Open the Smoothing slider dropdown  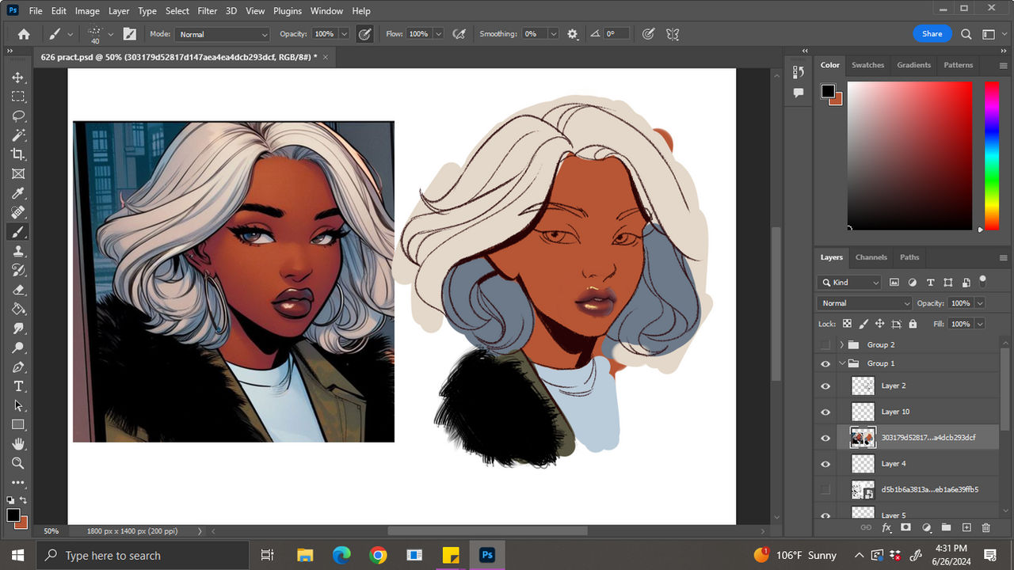(x=553, y=34)
